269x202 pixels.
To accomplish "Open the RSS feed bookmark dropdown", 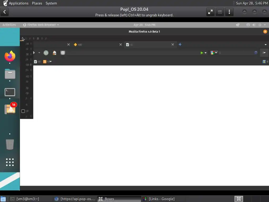I will (47, 62).
